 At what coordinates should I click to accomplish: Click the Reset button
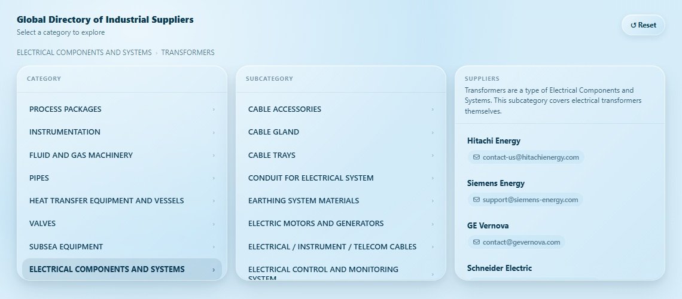(643, 25)
